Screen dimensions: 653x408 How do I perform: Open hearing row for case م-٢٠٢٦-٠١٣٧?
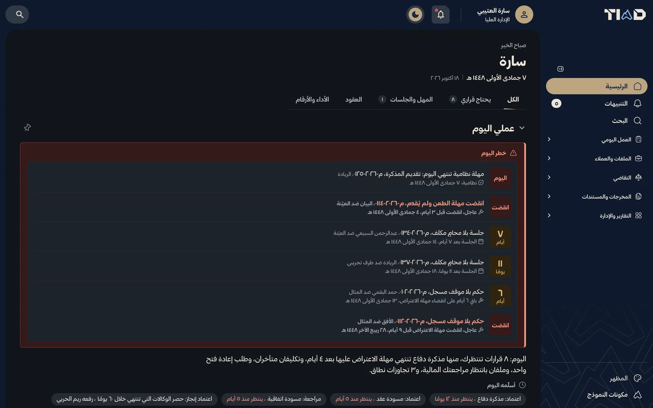pos(272,266)
